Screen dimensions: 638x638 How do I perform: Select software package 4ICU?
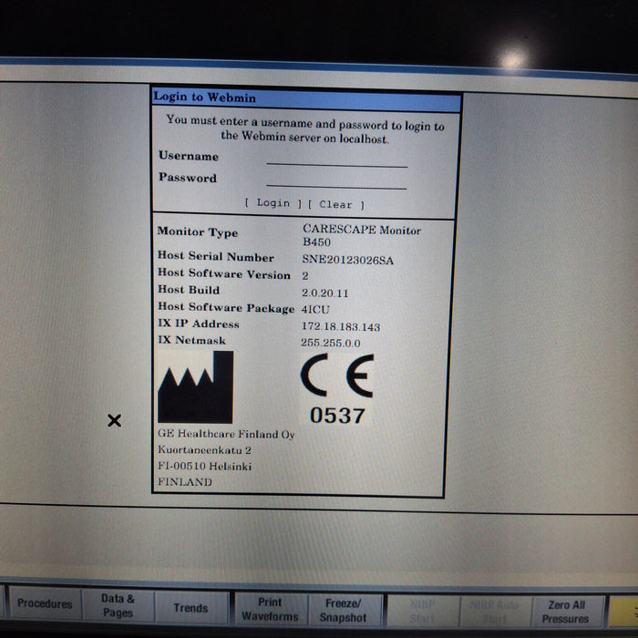315,310
